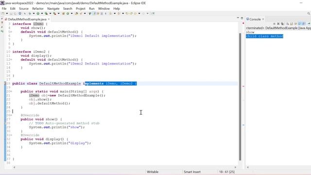Open the File menu
This screenshot has height=175, width=311.
[4, 9]
